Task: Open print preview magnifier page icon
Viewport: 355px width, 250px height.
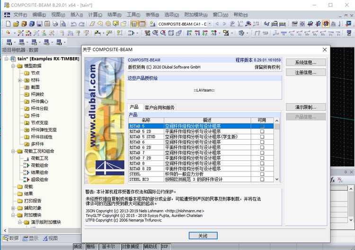Action: (x=63, y=24)
